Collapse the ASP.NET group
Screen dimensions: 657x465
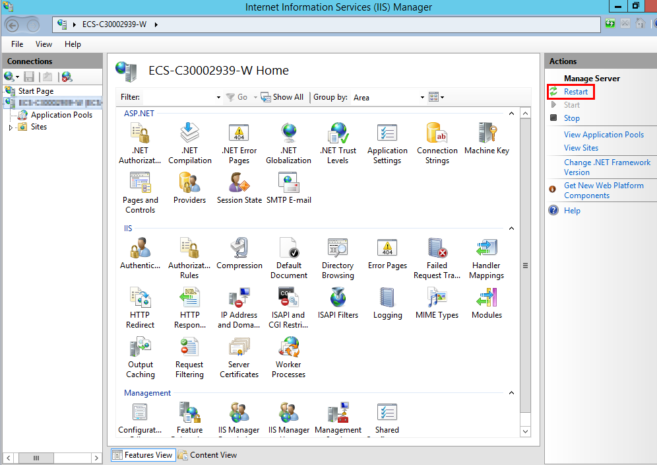pos(511,114)
